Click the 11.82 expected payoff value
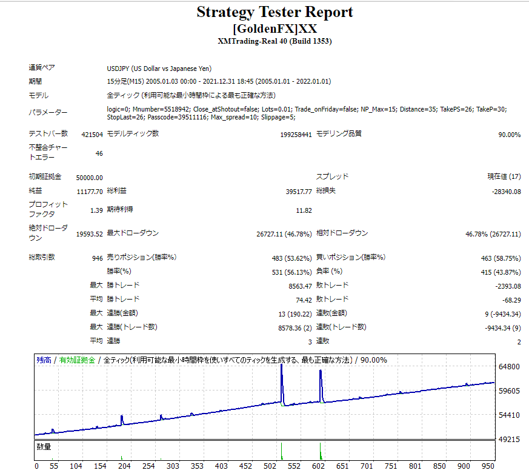Screen dimensions: 529x476 coord(304,210)
